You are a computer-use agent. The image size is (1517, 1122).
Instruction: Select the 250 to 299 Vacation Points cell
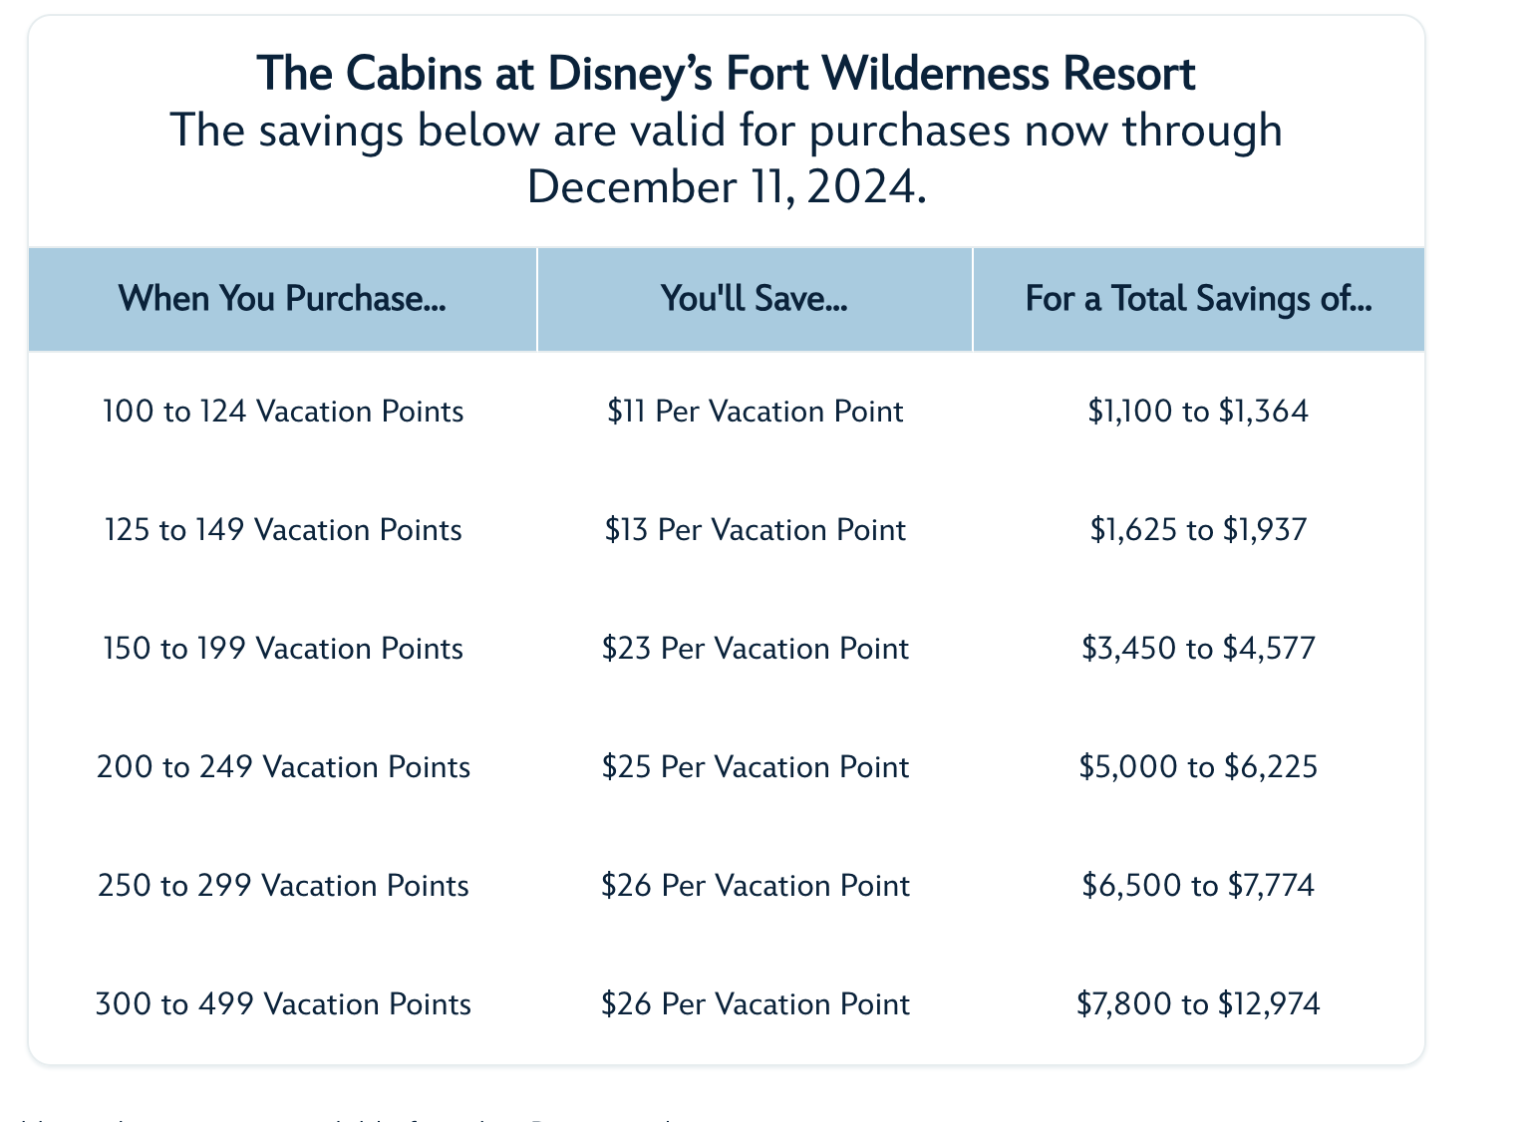(x=283, y=886)
